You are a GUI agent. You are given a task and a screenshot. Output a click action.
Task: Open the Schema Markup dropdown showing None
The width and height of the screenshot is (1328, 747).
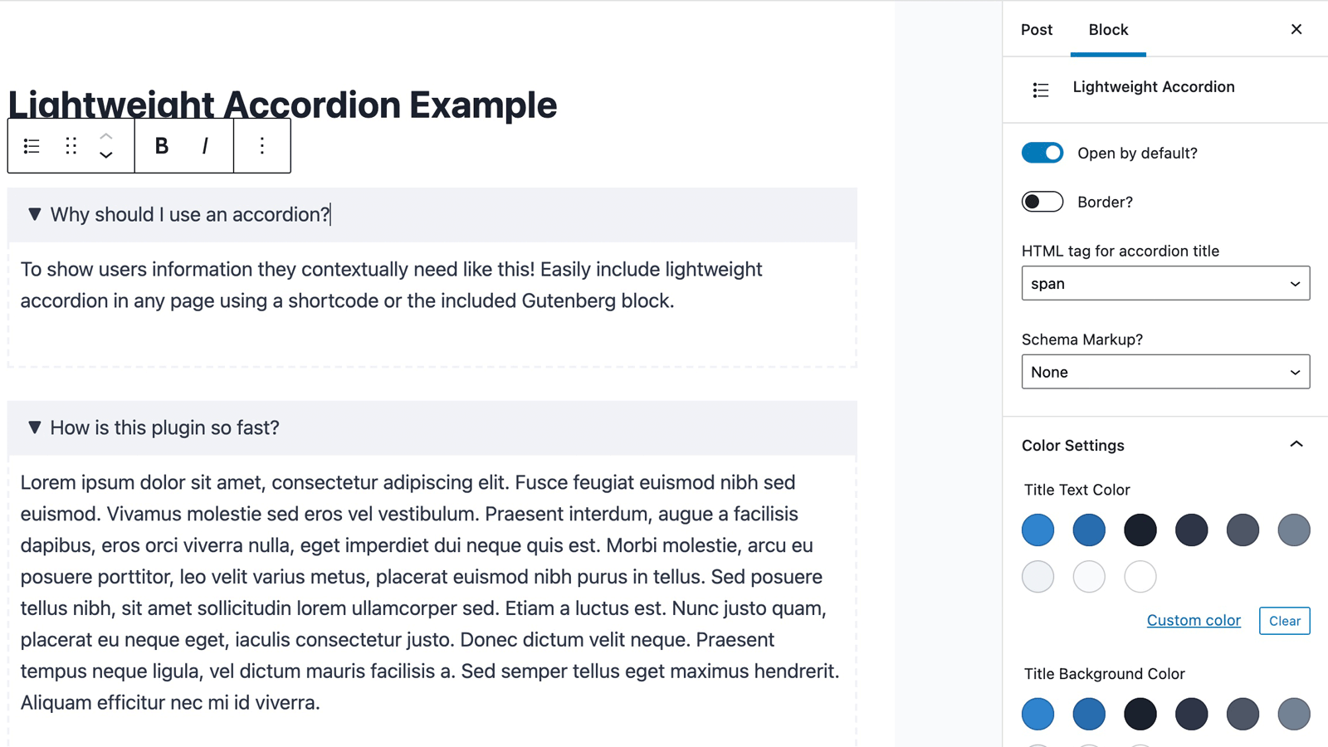pyautogui.click(x=1164, y=372)
